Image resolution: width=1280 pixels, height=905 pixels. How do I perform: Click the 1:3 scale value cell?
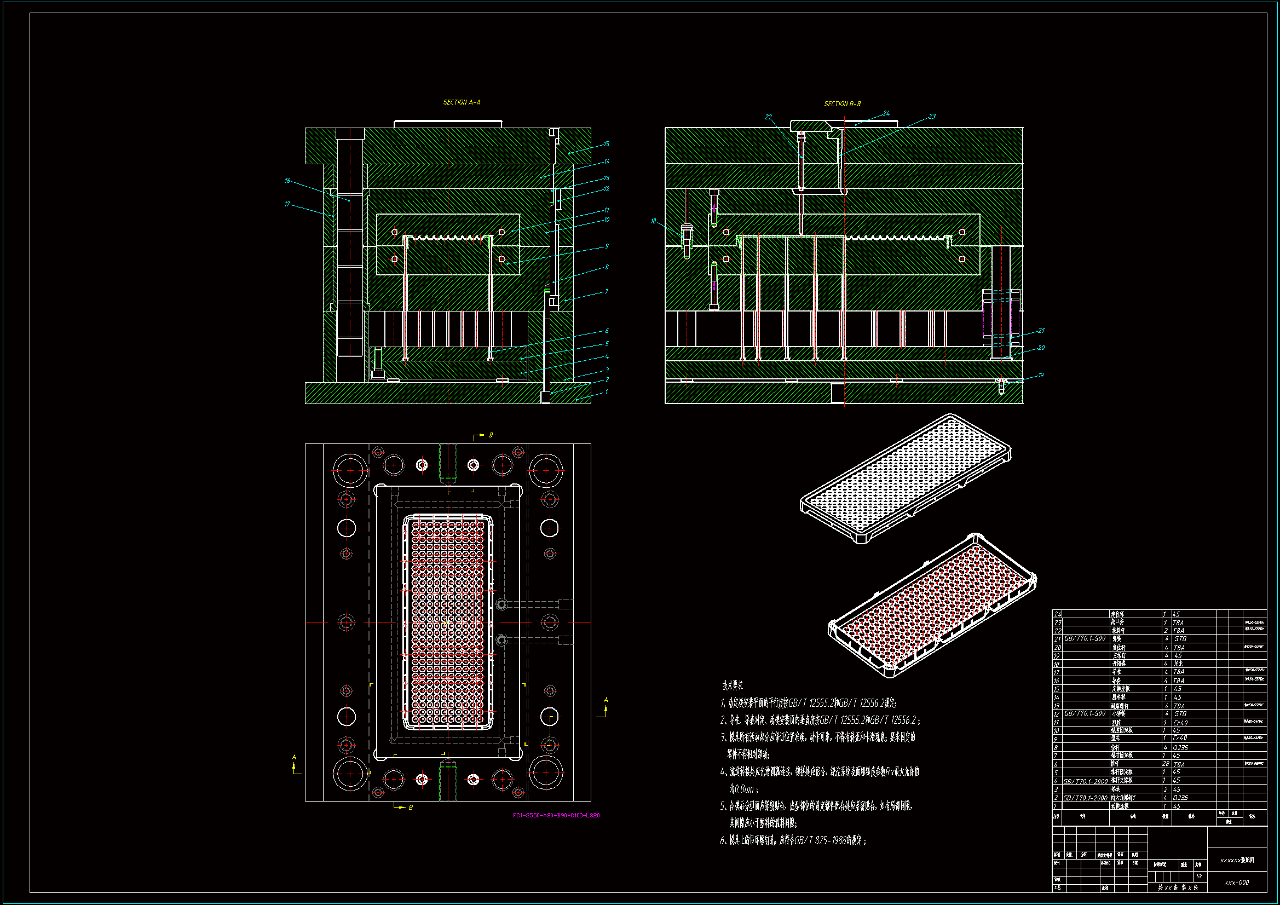[1198, 877]
